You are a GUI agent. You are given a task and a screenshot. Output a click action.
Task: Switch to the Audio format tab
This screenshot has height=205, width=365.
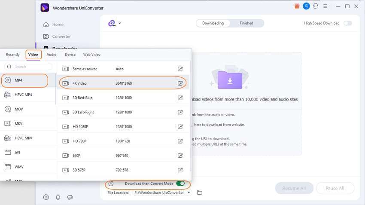click(x=52, y=55)
